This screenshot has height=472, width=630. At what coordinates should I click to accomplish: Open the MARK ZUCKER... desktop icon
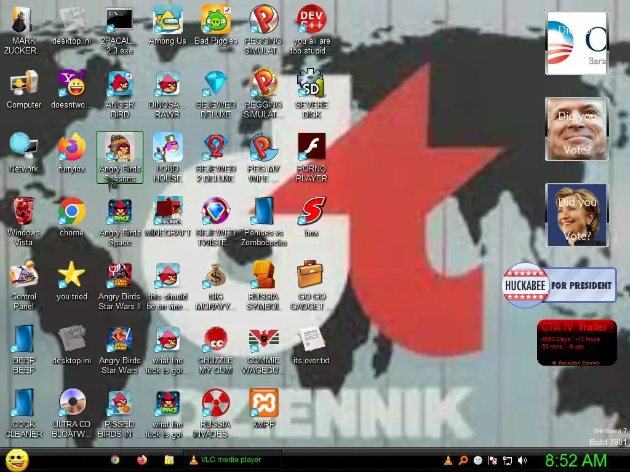[23, 30]
